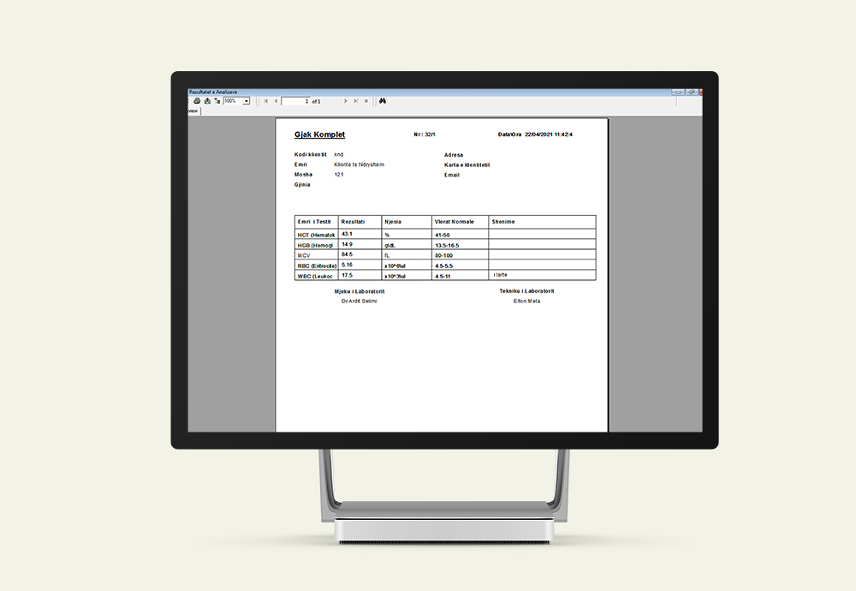
Task: Go to the next page arrow
Action: pyautogui.click(x=346, y=101)
